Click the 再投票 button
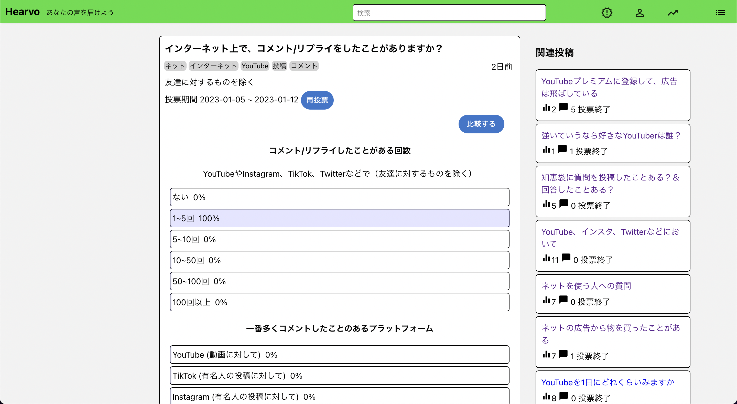The width and height of the screenshot is (737, 404). coord(317,100)
